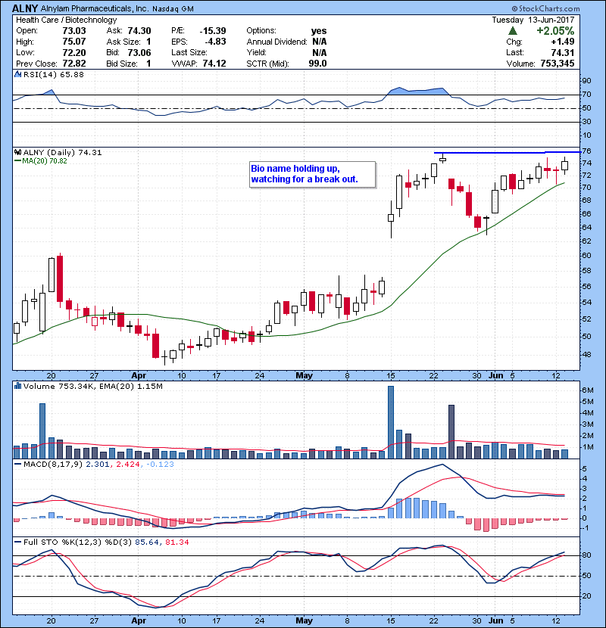The width and height of the screenshot is (606, 628).
Task: Click the Bid price 73.06
Action: [139, 52]
